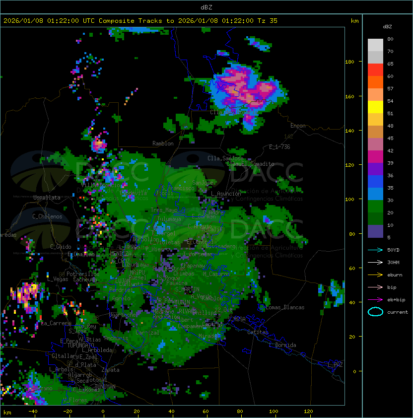413x418 pixels.
Task: Click the 'Clla.SanJose' map label
Action: point(225,158)
